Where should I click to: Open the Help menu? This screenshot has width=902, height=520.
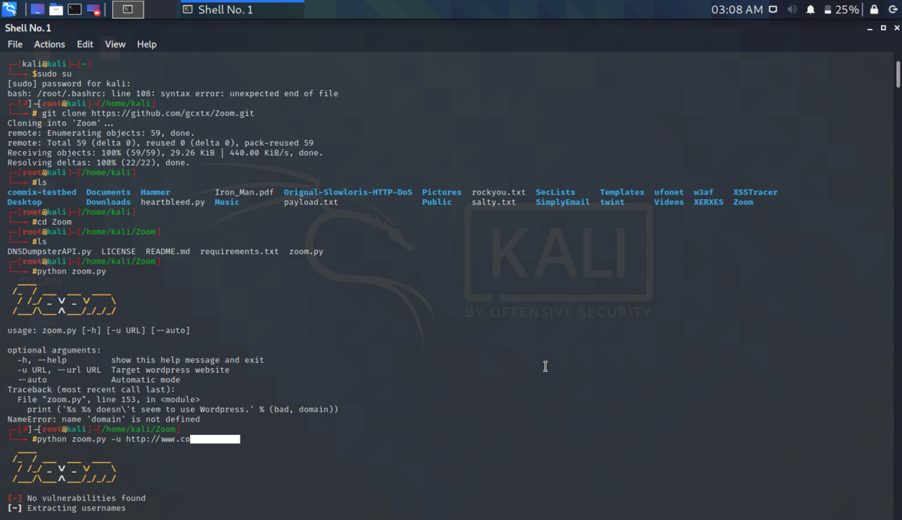point(147,44)
